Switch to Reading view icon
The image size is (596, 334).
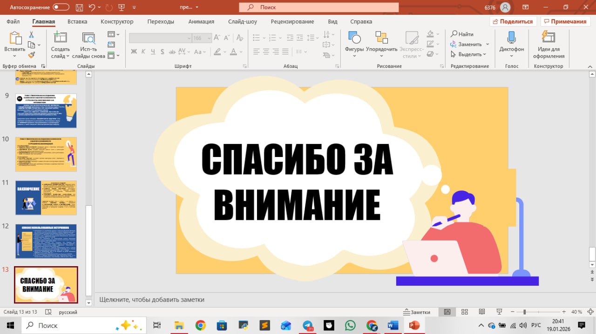point(481,312)
